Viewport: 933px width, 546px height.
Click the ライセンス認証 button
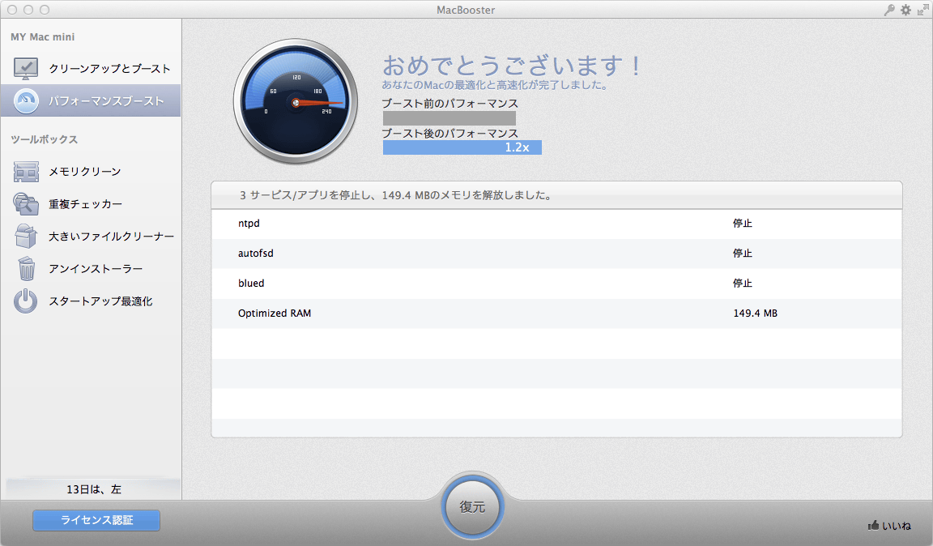click(x=96, y=520)
